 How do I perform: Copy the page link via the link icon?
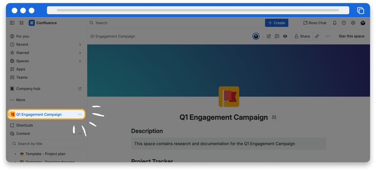tap(317, 36)
